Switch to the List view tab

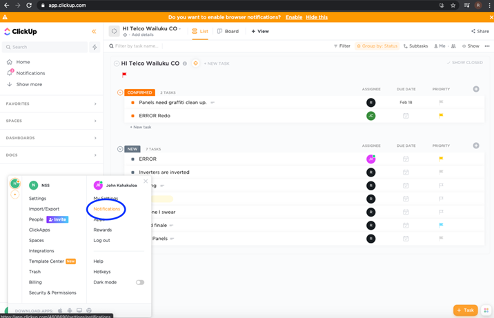(200, 32)
